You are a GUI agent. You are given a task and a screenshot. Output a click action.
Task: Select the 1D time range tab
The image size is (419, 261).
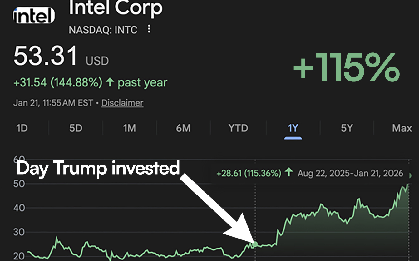(22, 128)
